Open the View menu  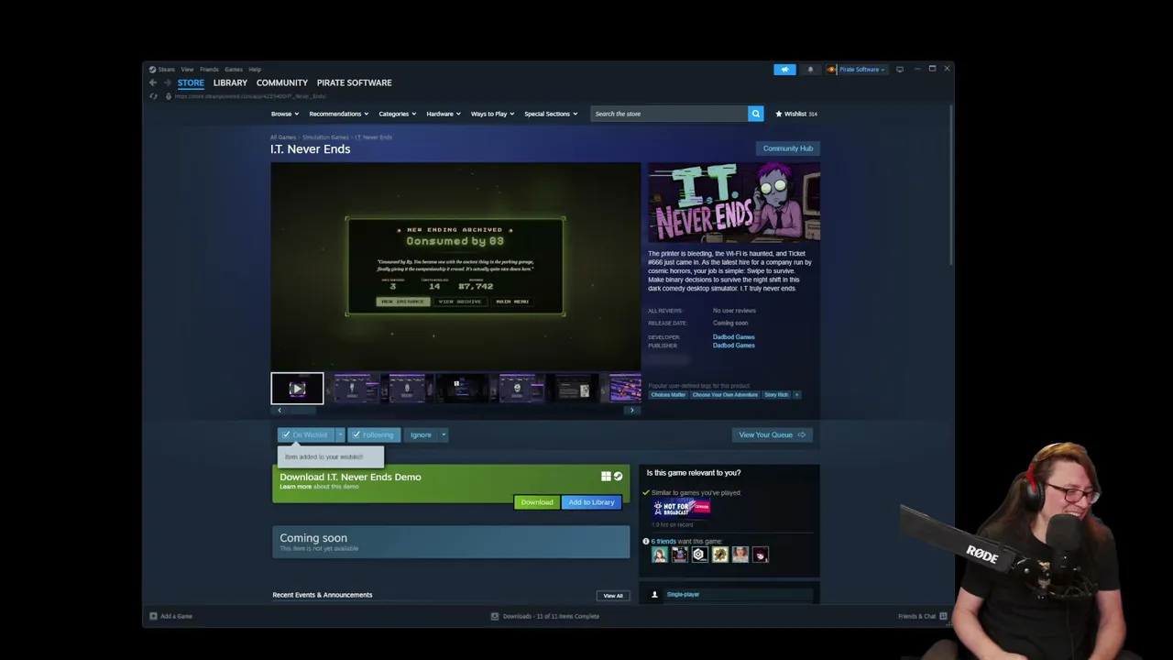tap(187, 70)
